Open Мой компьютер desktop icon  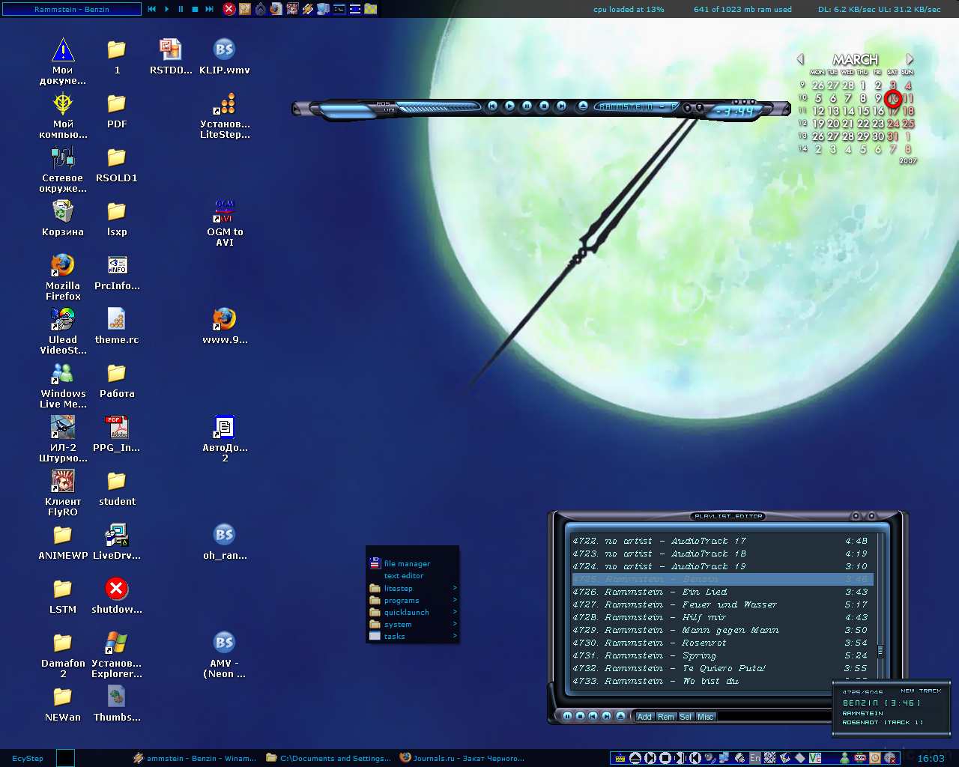(x=63, y=115)
